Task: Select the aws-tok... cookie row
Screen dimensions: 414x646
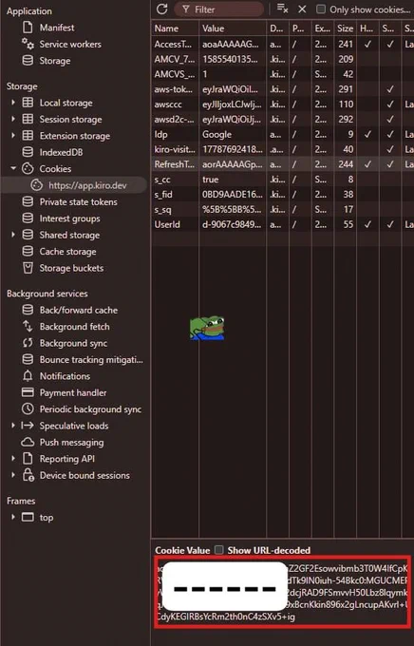Action: 283,89
